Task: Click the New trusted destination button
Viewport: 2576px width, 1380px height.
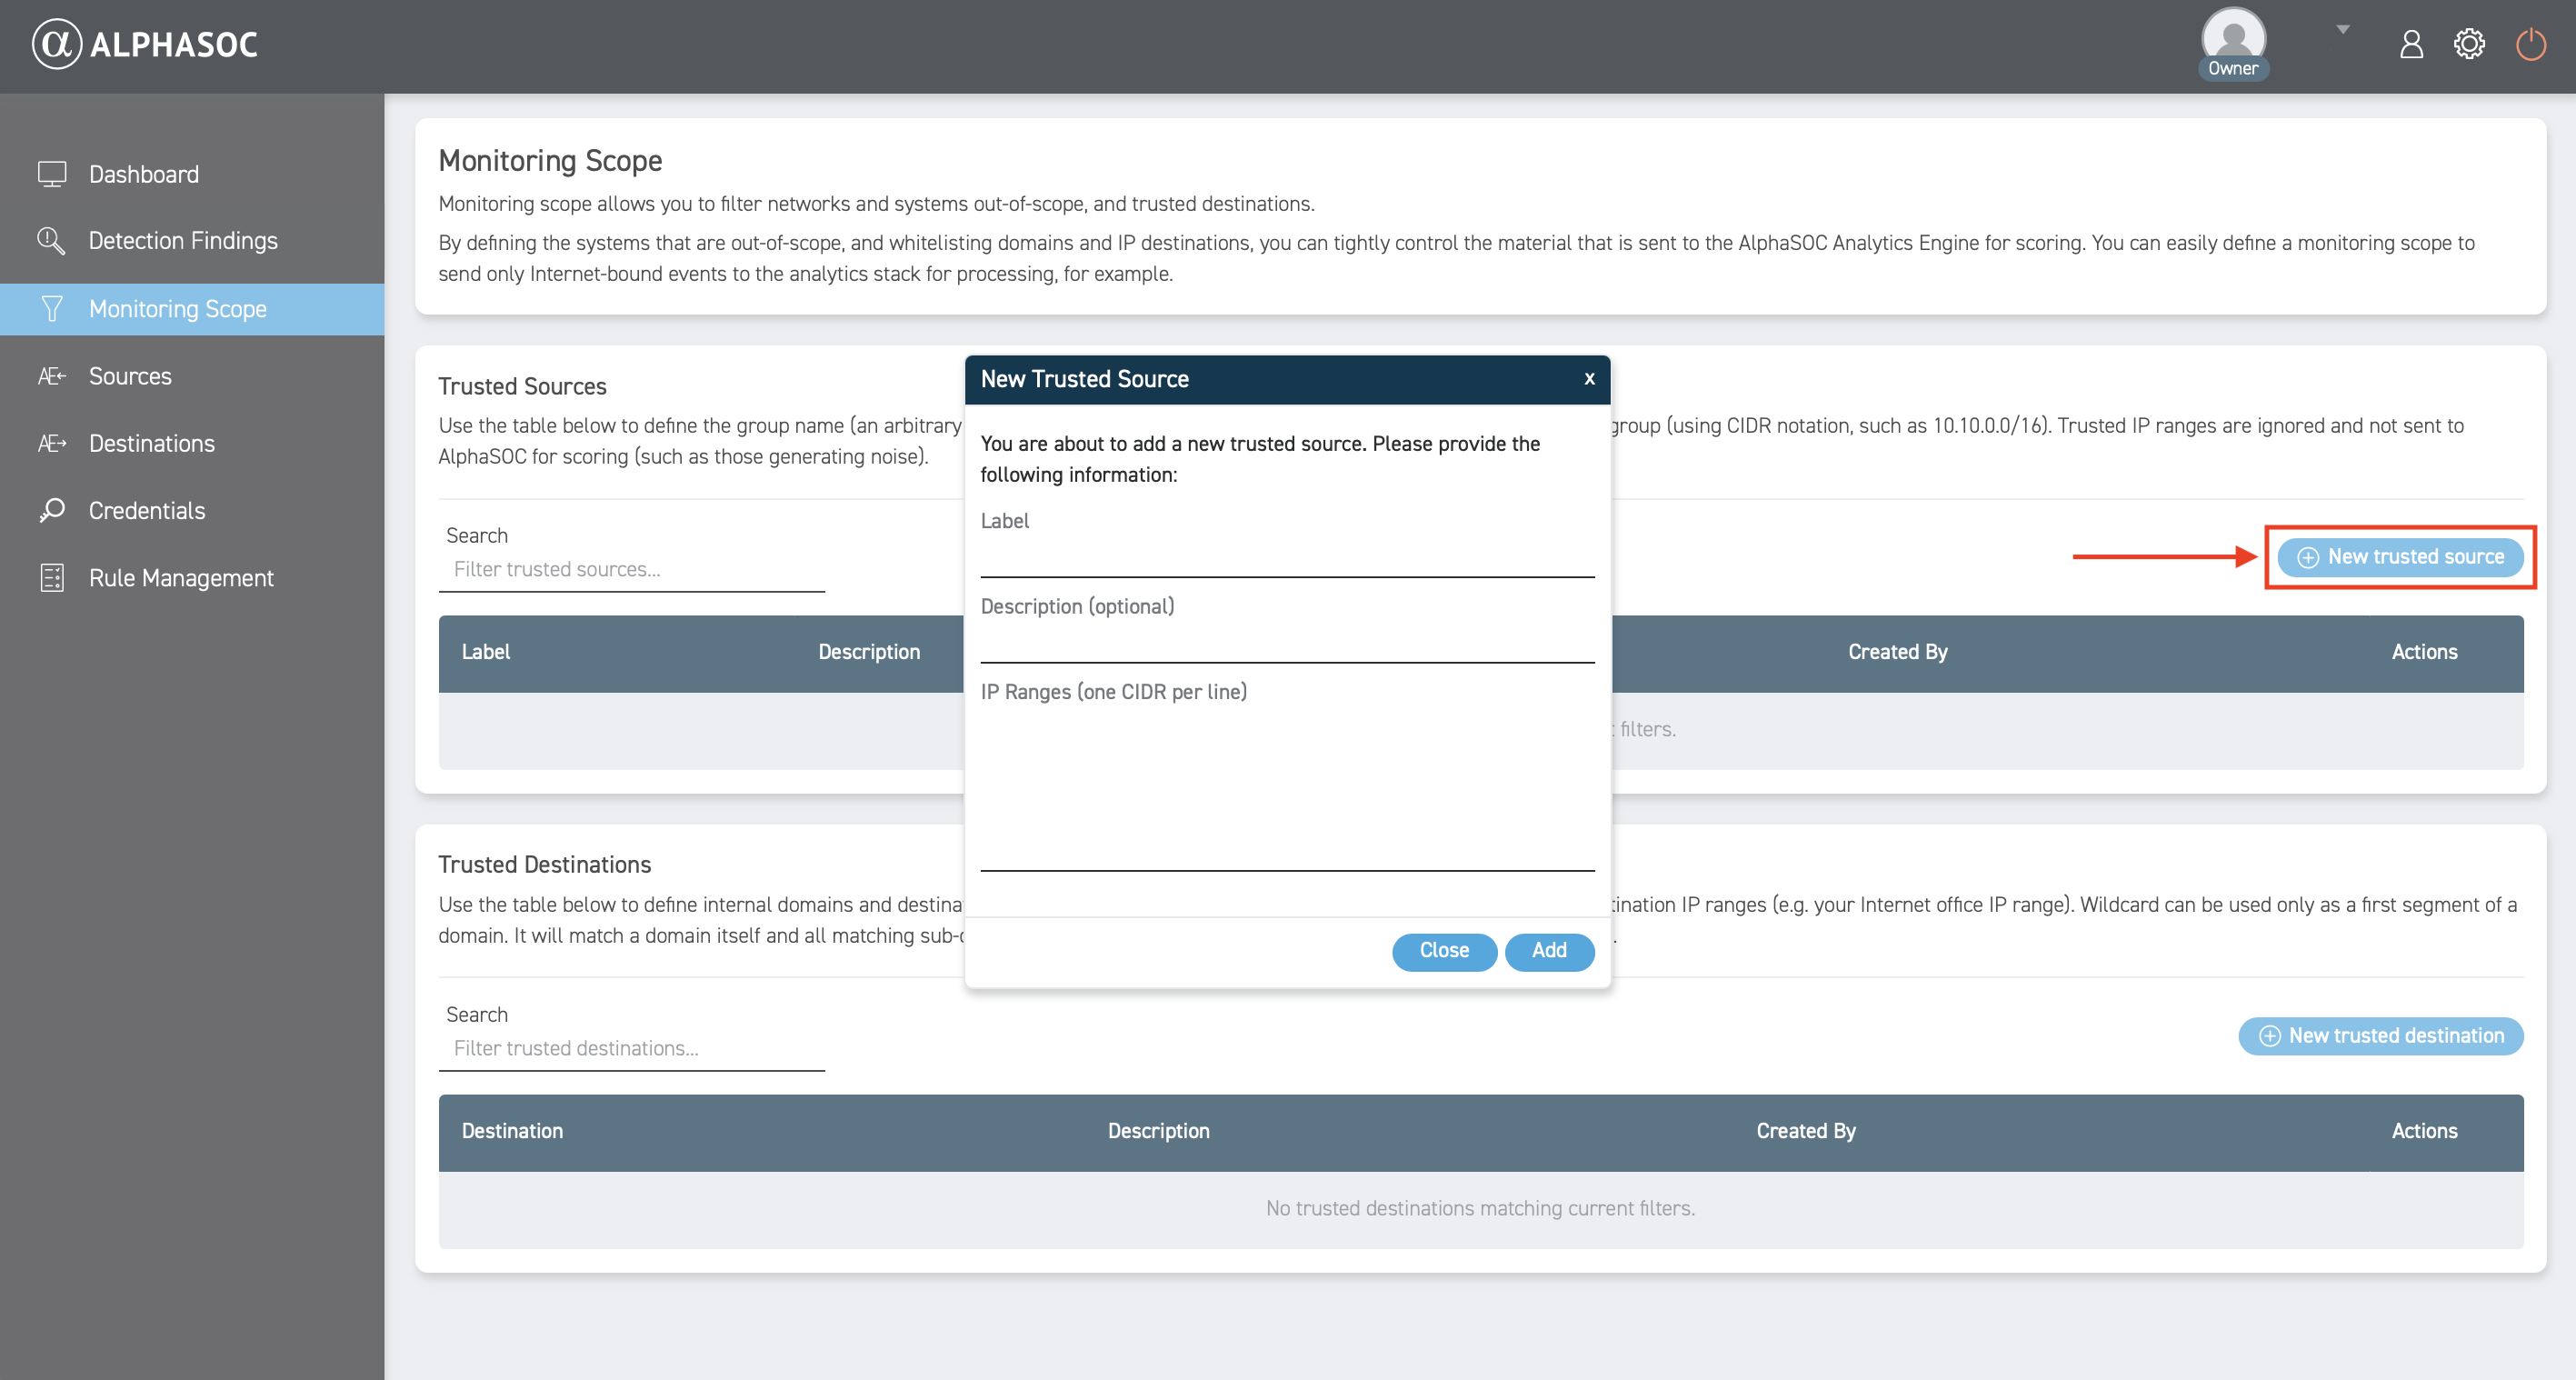Action: pyautogui.click(x=2380, y=1036)
